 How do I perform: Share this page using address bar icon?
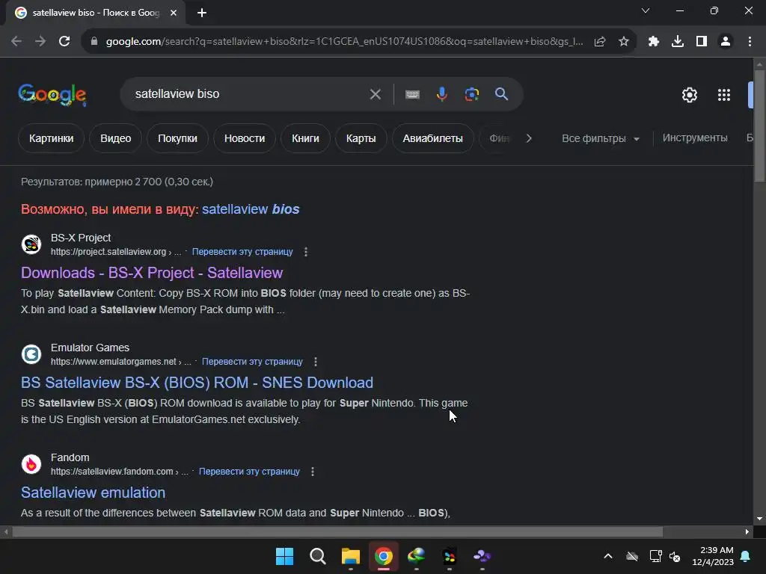600,42
